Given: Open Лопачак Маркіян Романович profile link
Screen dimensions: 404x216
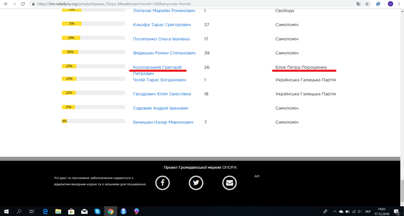Looking at the screenshot, I should (x=164, y=11).
